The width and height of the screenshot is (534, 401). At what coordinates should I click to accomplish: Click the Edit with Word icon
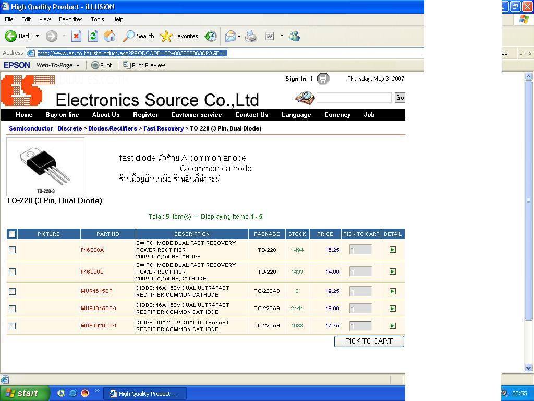point(270,36)
